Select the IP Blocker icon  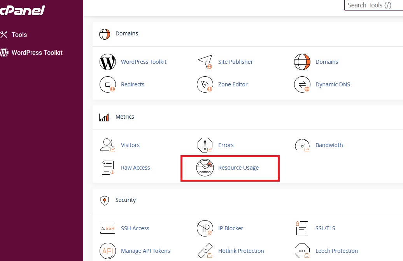coord(205,228)
